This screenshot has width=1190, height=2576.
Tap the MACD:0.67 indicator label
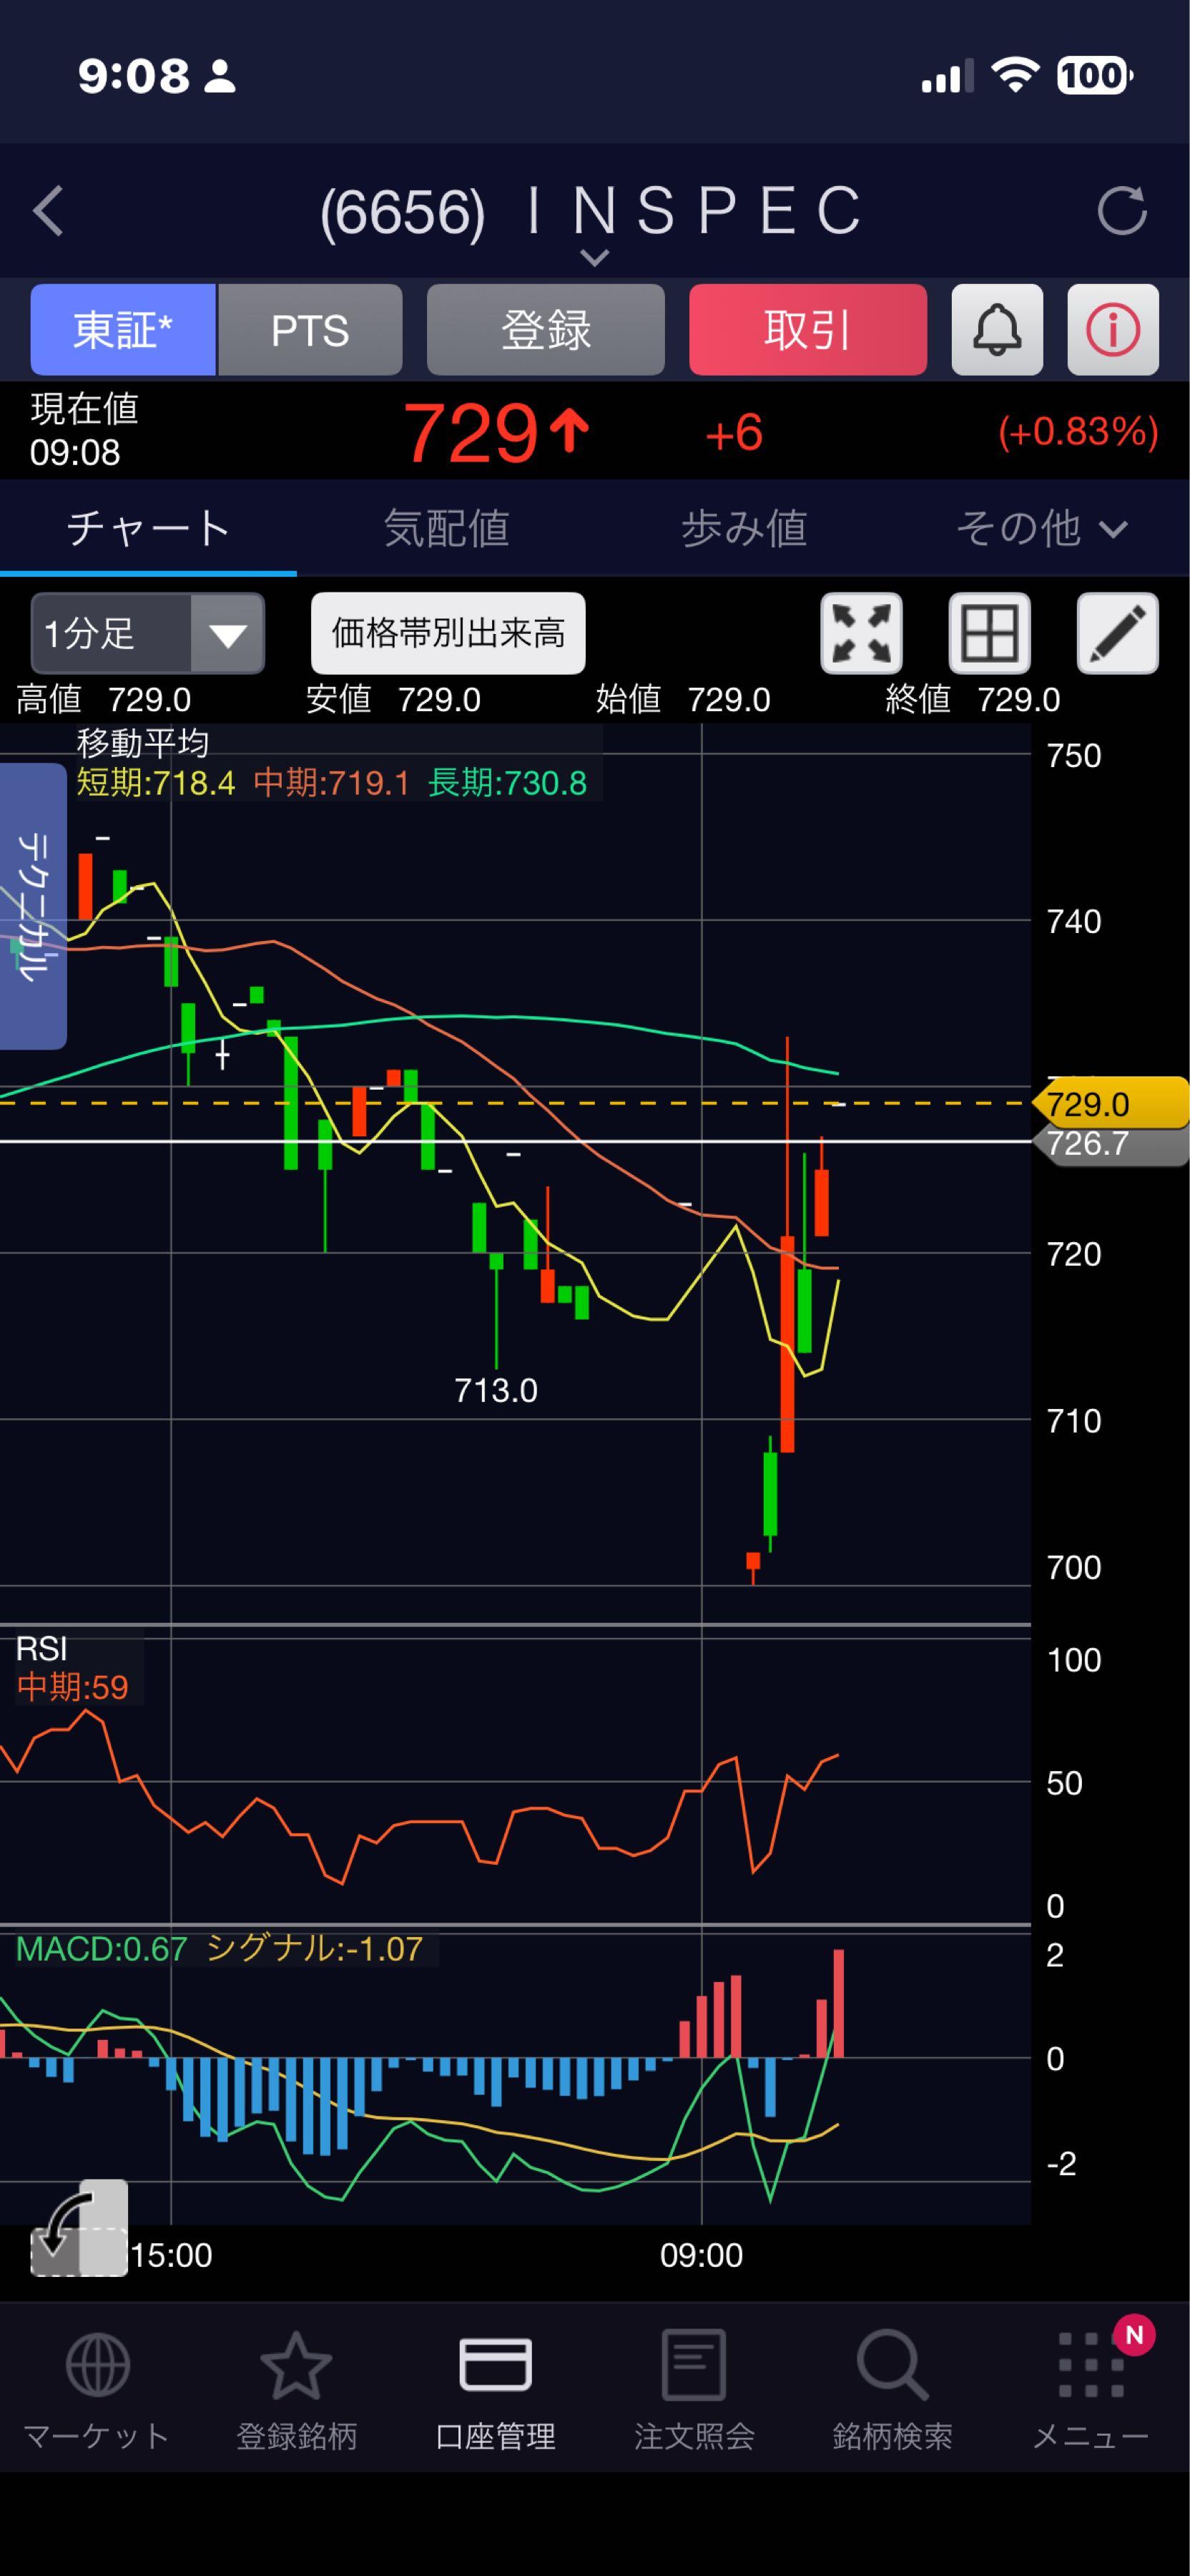(x=101, y=1949)
